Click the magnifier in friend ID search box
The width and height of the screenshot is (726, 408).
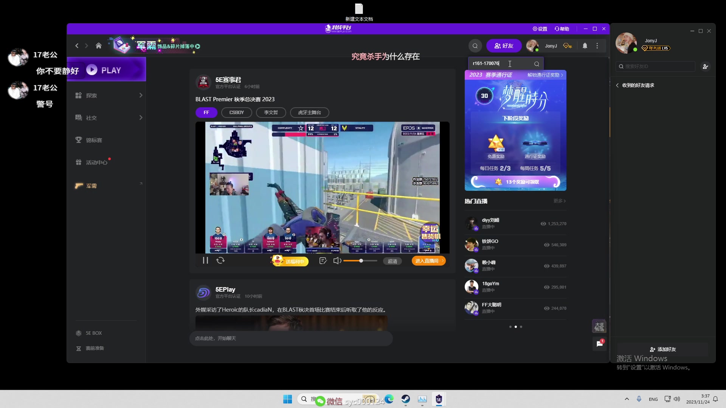[537, 63]
